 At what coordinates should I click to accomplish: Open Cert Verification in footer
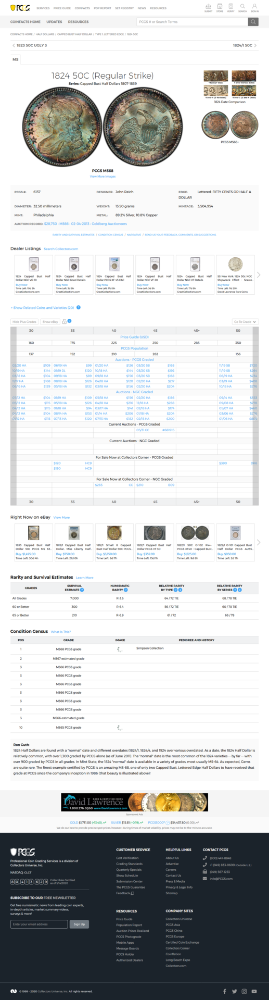[127, 858]
